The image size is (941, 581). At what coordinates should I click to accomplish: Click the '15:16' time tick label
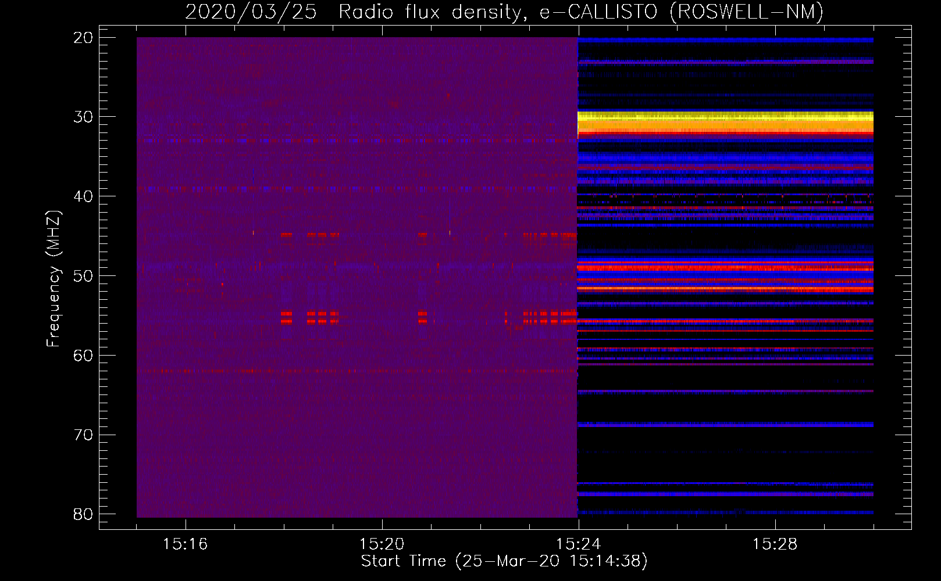pos(185,544)
